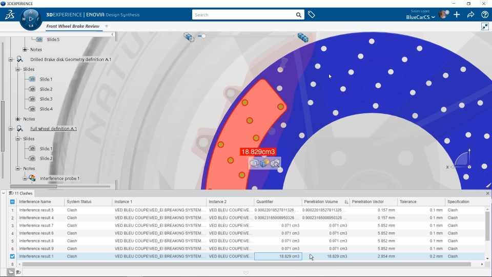Viewport: 492px width, 277px height.
Task: Click the Tolerance column header
Action: [421, 202]
